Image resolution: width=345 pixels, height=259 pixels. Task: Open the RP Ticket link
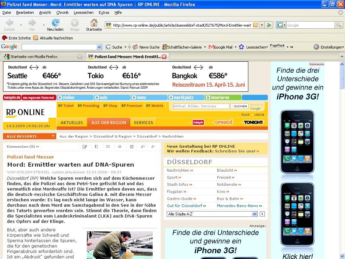pos(66,106)
